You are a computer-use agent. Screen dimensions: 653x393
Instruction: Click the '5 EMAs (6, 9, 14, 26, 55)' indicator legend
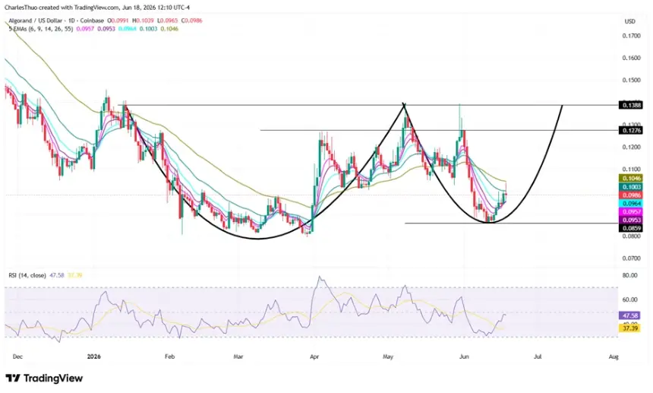[41, 29]
